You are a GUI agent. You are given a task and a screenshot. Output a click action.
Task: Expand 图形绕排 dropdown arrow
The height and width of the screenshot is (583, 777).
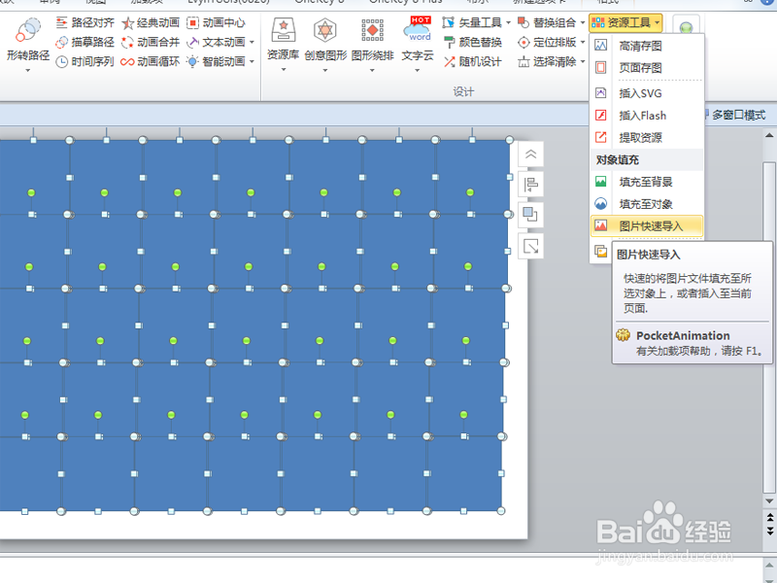[x=372, y=70]
